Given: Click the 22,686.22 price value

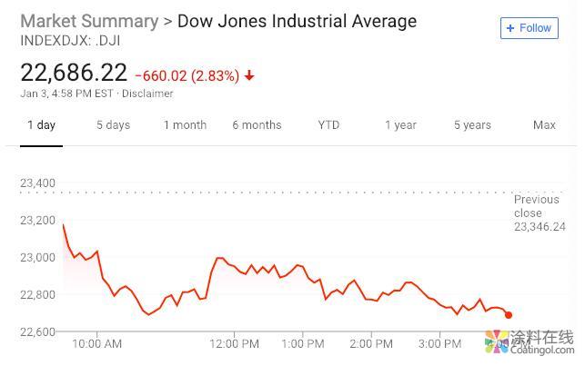Looking at the screenshot, I should coord(74,73).
